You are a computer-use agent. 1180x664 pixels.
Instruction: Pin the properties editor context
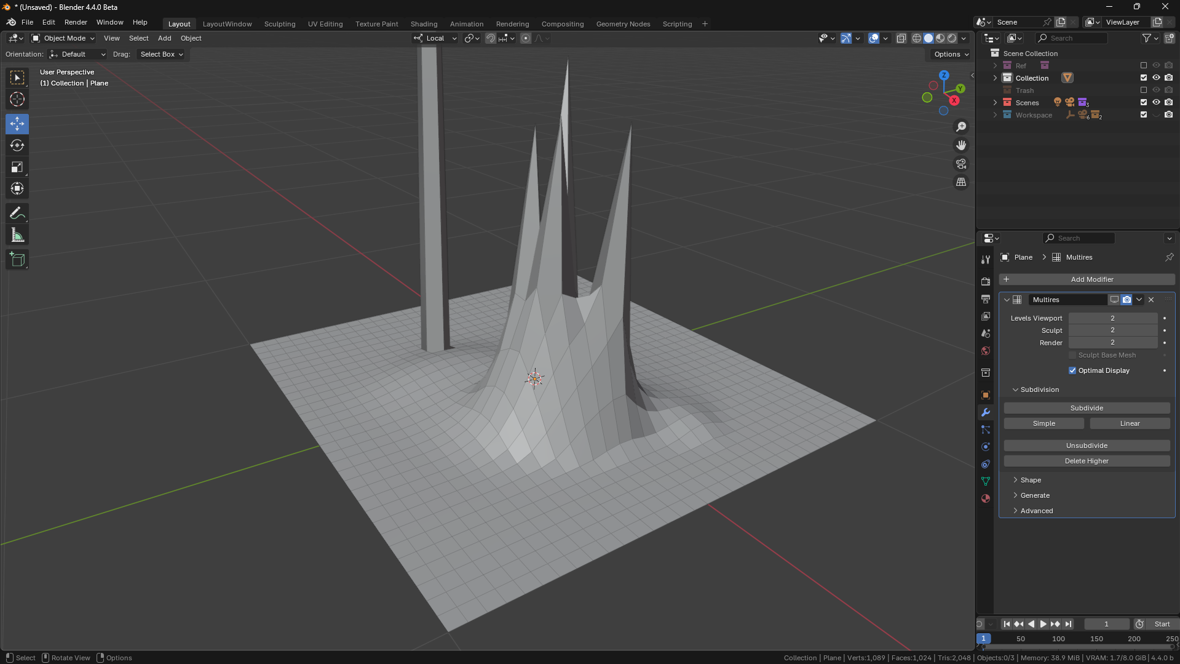pos(1169,257)
